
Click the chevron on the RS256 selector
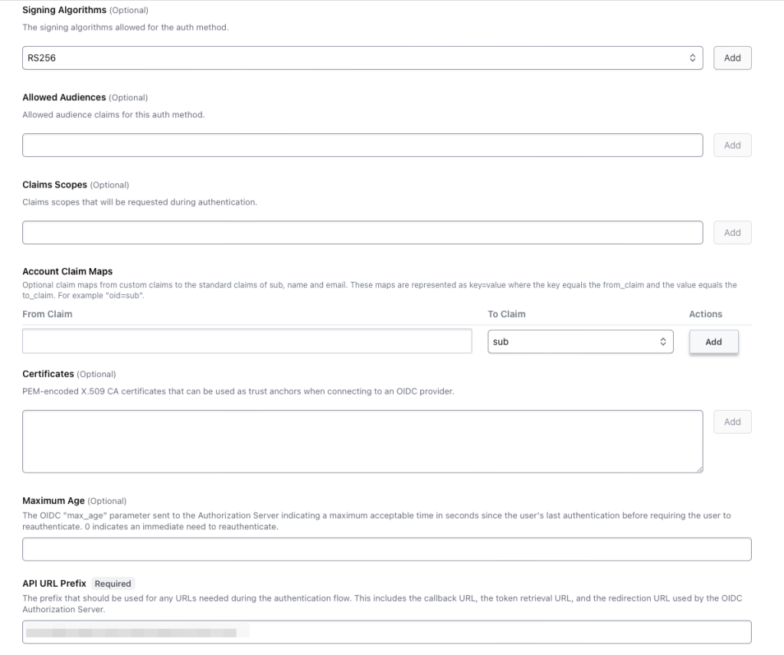click(x=691, y=57)
